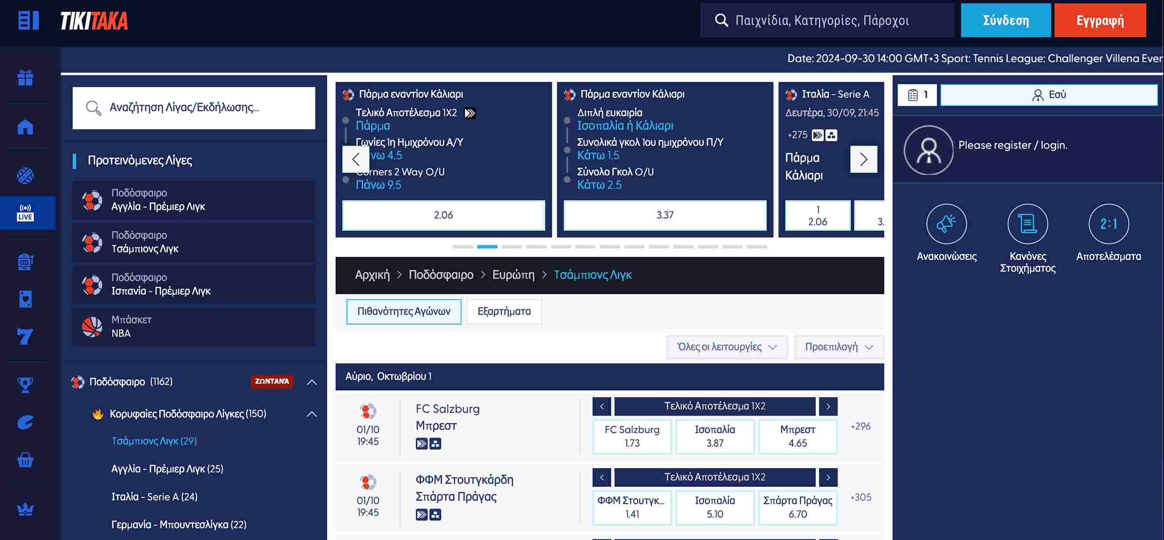Collapse the Κορυφαίες Ποδόσφαιρο Λίγκες section
Viewport: 1164px width, 540px height.
coord(312,414)
